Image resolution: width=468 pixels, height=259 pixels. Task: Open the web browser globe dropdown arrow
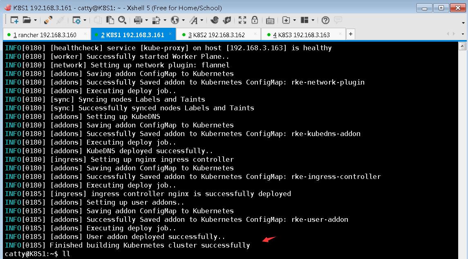(184, 19)
